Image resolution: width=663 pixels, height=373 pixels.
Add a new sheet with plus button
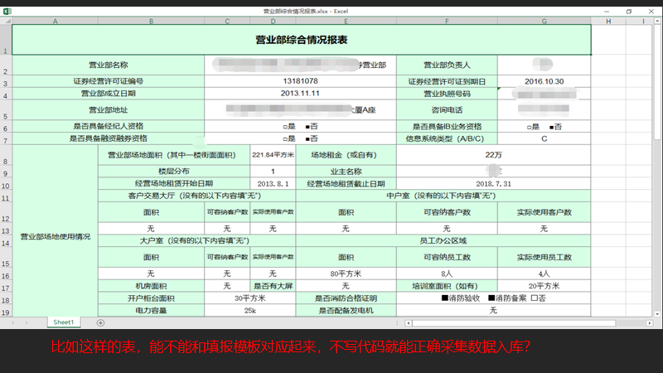click(x=100, y=322)
